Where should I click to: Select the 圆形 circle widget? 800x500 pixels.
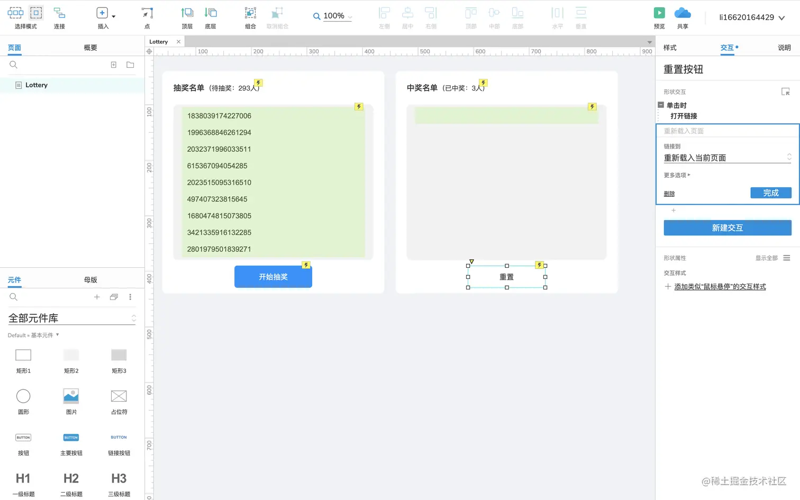coord(23,402)
